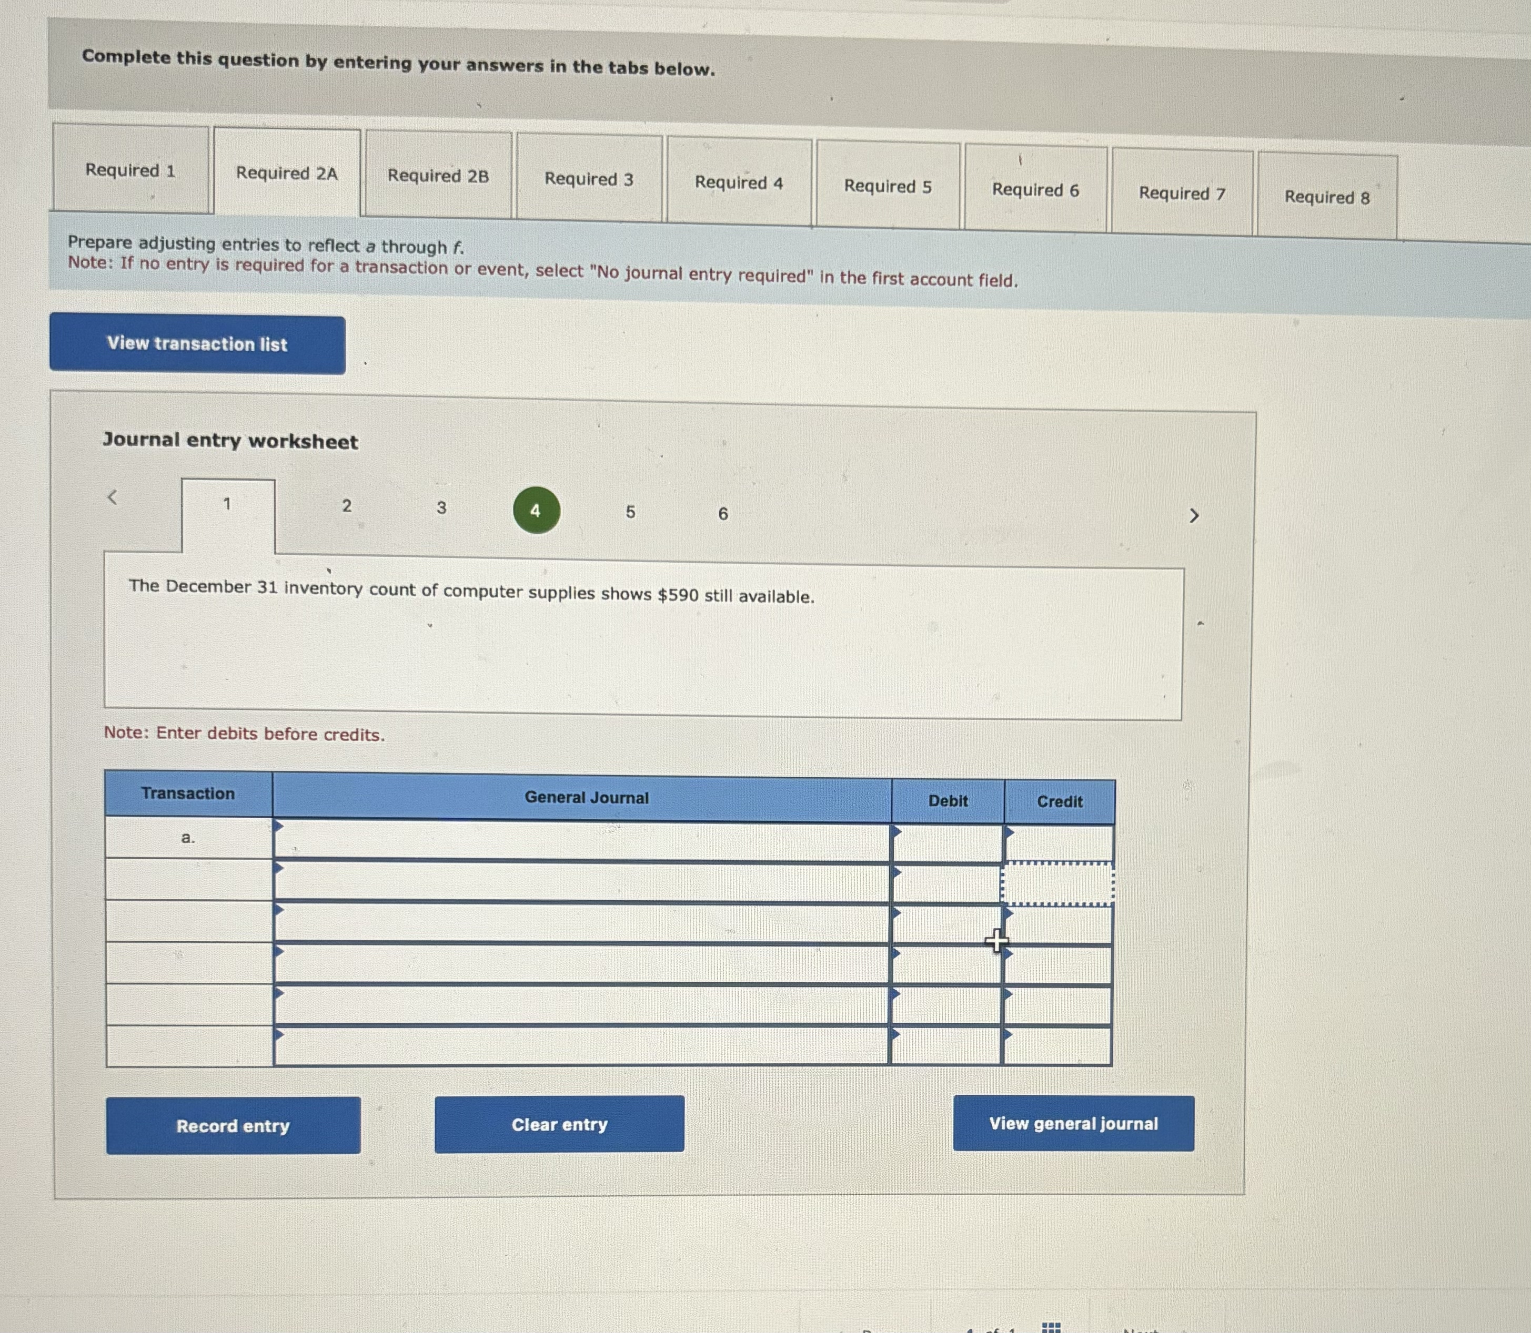The width and height of the screenshot is (1531, 1333).
Task: Select journal entry worksheet tab 6
Action: point(722,514)
